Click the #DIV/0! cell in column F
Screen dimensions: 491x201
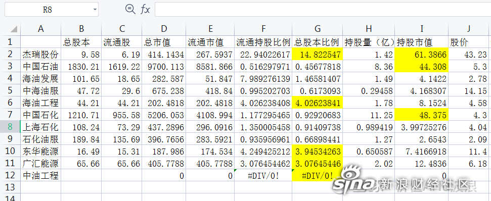[x=263, y=176]
